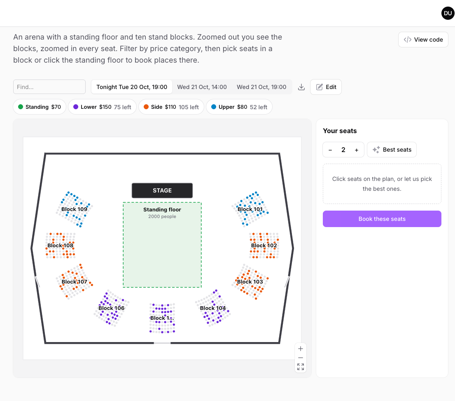This screenshot has width=455, height=401.
Task: Click the download icon next to date tabs
Action: point(301,87)
